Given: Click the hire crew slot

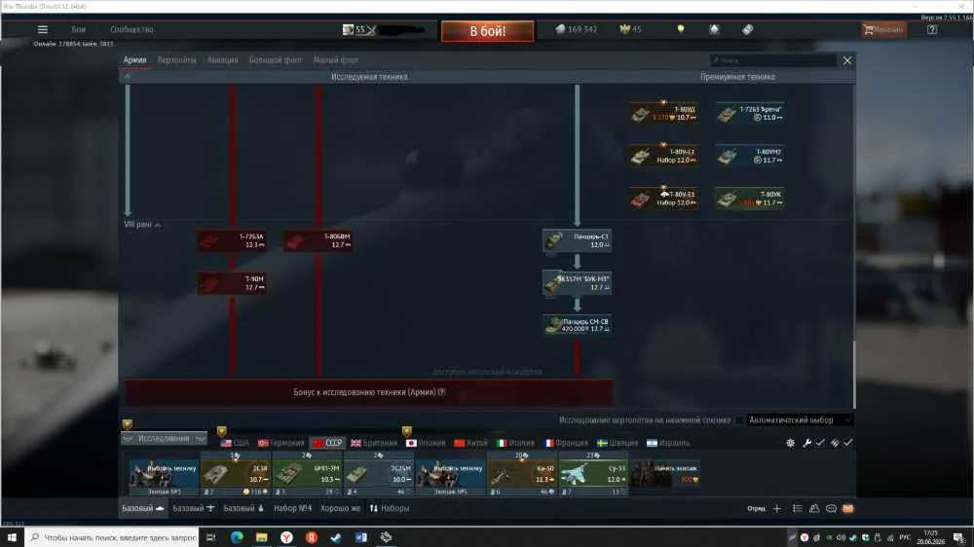Looking at the screenshot, I should coord(664,474).
